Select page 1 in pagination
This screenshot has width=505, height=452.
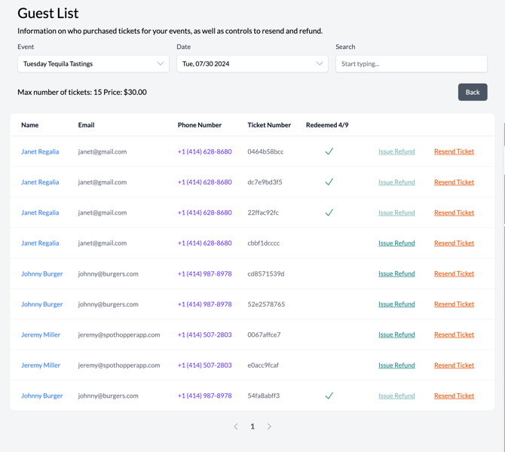coord(252,426)
